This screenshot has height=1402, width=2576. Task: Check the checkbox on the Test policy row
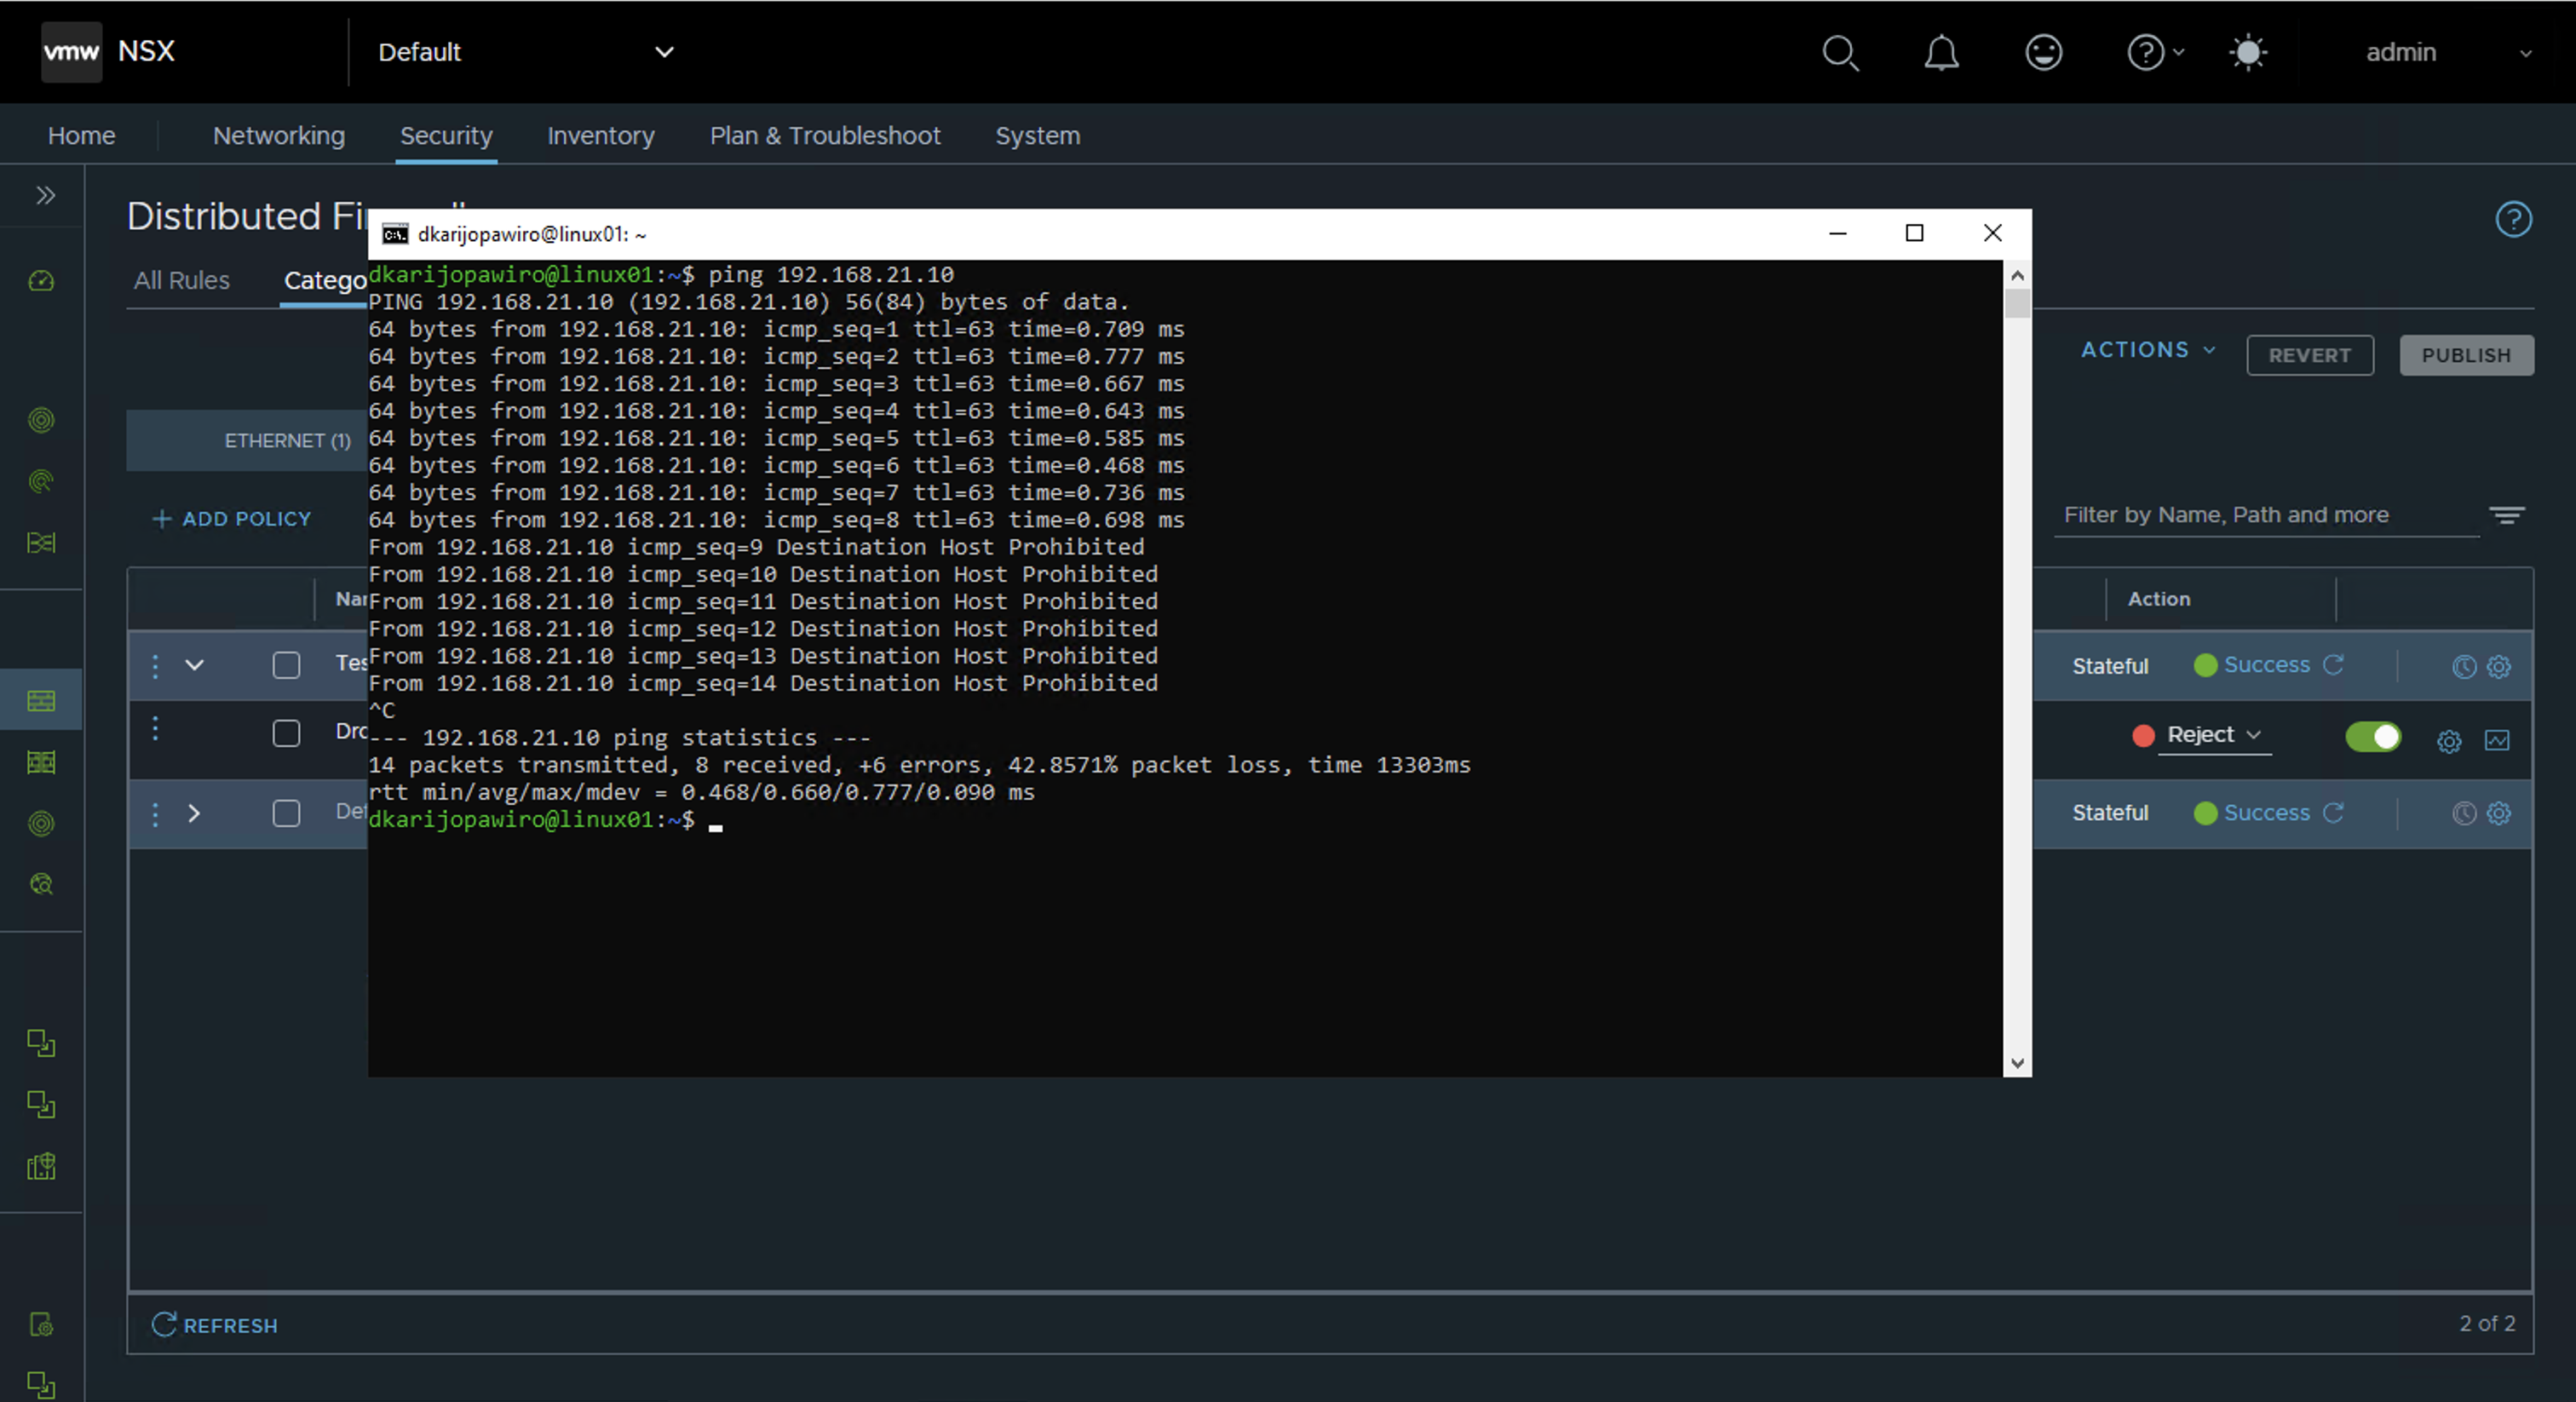pos(286,666)
